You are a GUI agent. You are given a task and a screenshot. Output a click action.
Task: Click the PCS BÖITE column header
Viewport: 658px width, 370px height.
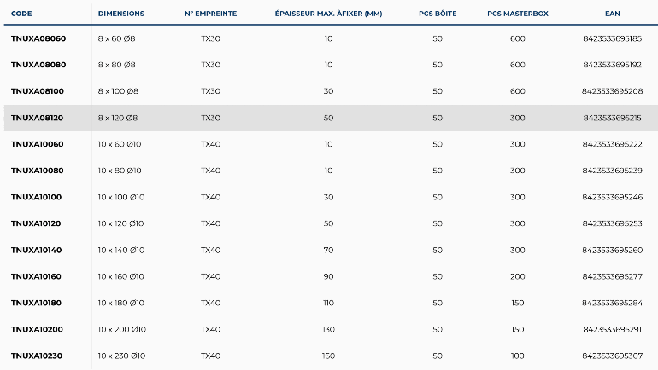tap(438, 14)
